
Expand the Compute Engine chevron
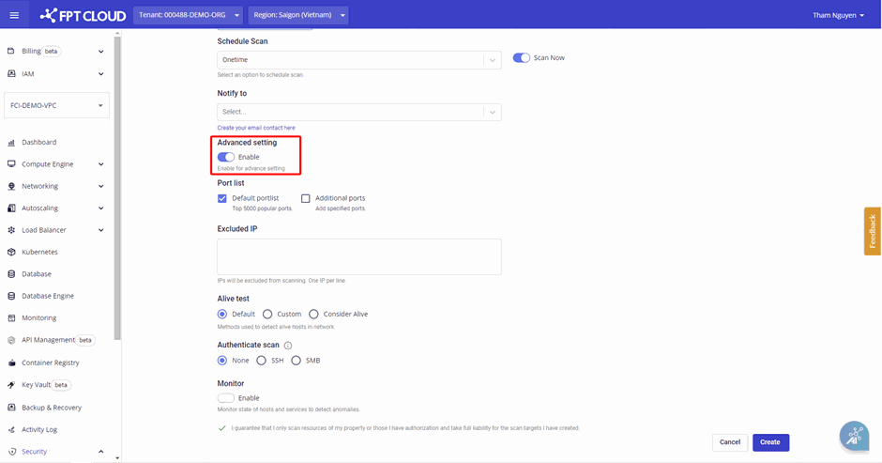pyautogui.click(x=100, y=164)
